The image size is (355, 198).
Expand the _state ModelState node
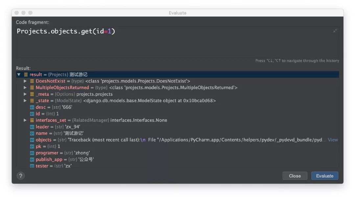25,101
